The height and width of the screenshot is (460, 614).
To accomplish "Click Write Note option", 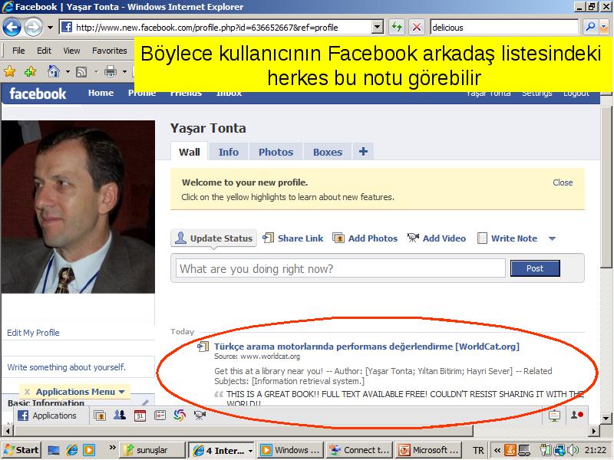I will [507, 238].
